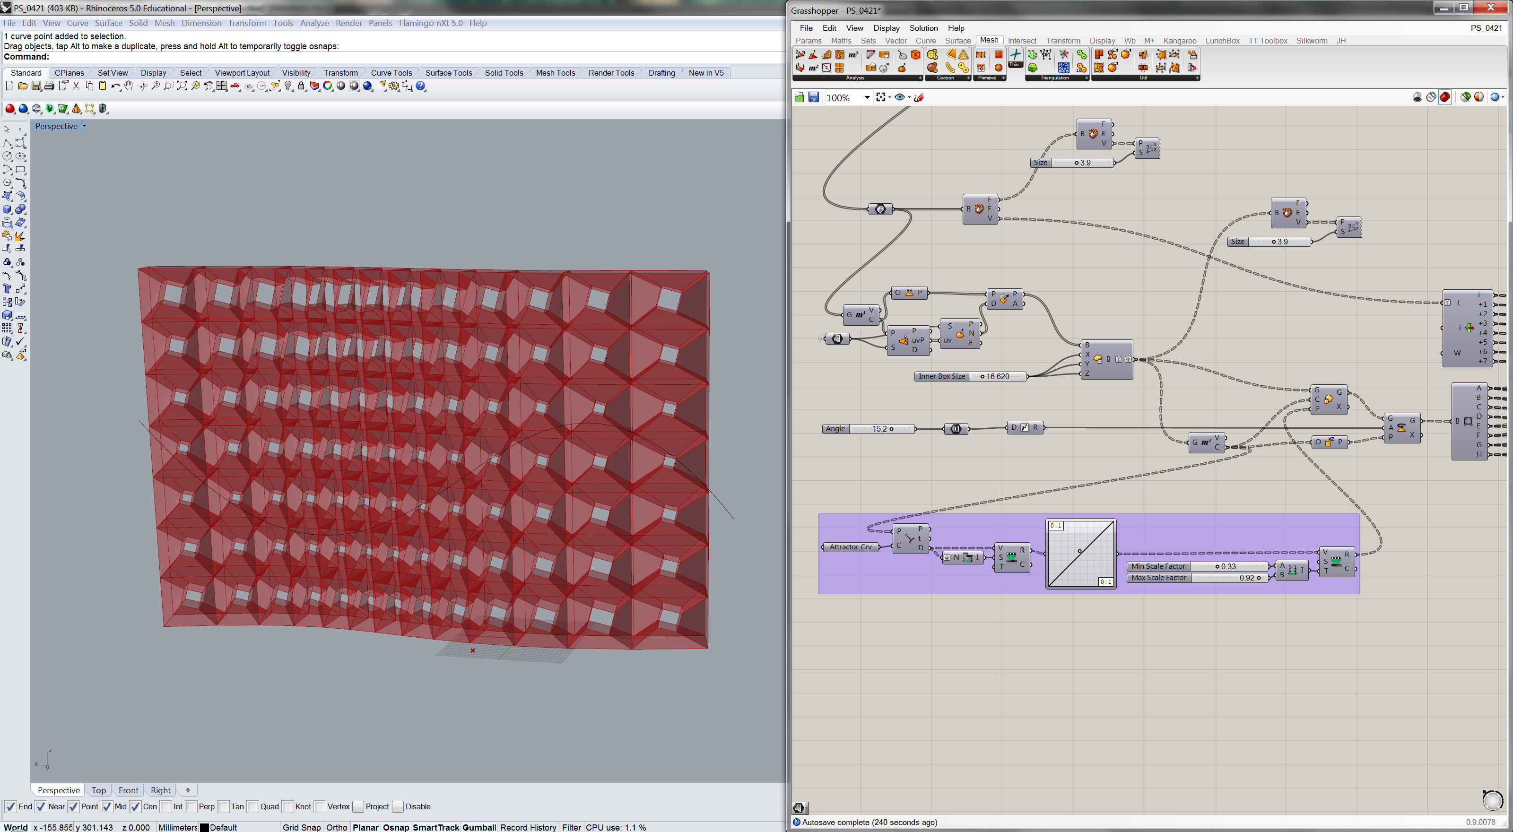
Task: Open the Solution menu in Grasshopper
Action: pyautogui.click(x=923, y=28)
